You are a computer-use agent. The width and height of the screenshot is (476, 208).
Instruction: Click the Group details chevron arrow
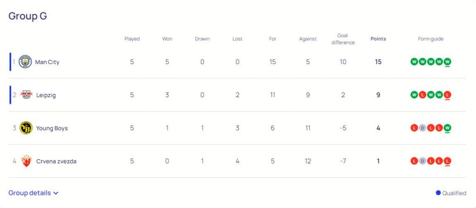(56, 193)
